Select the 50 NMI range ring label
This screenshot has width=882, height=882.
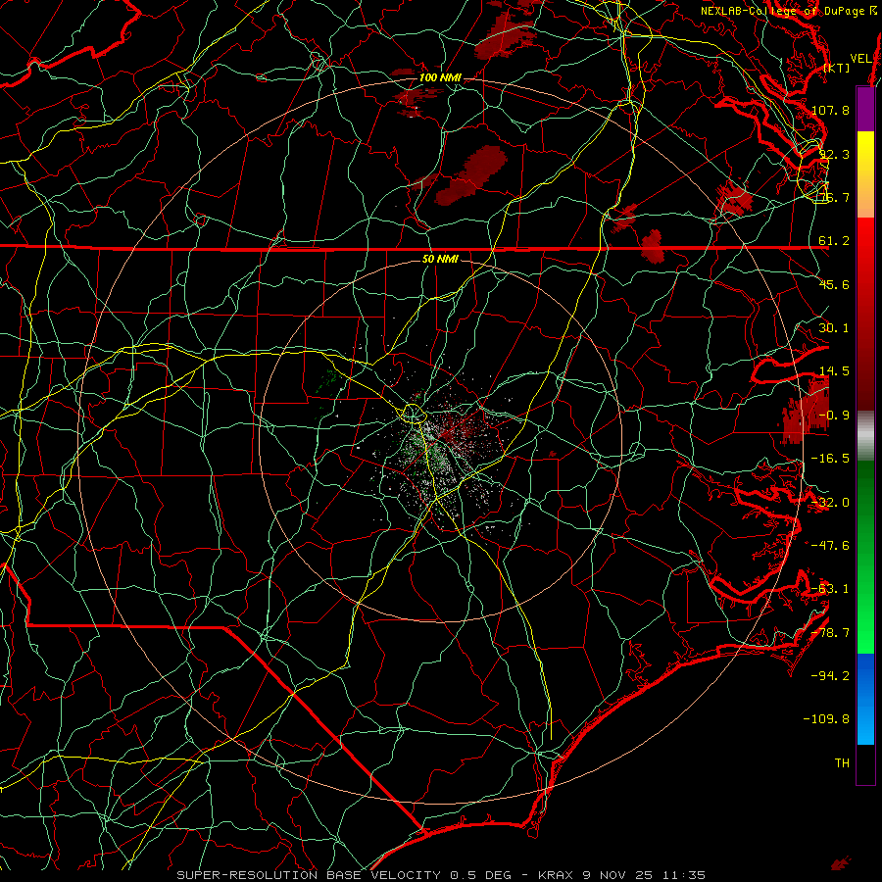click(440, 259)
